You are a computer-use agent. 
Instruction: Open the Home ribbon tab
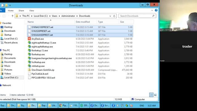[x=10, y=10]
